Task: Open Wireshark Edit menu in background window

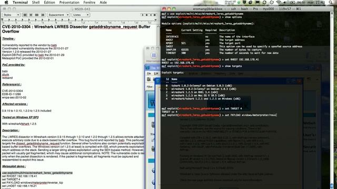Action: point(156,73)
